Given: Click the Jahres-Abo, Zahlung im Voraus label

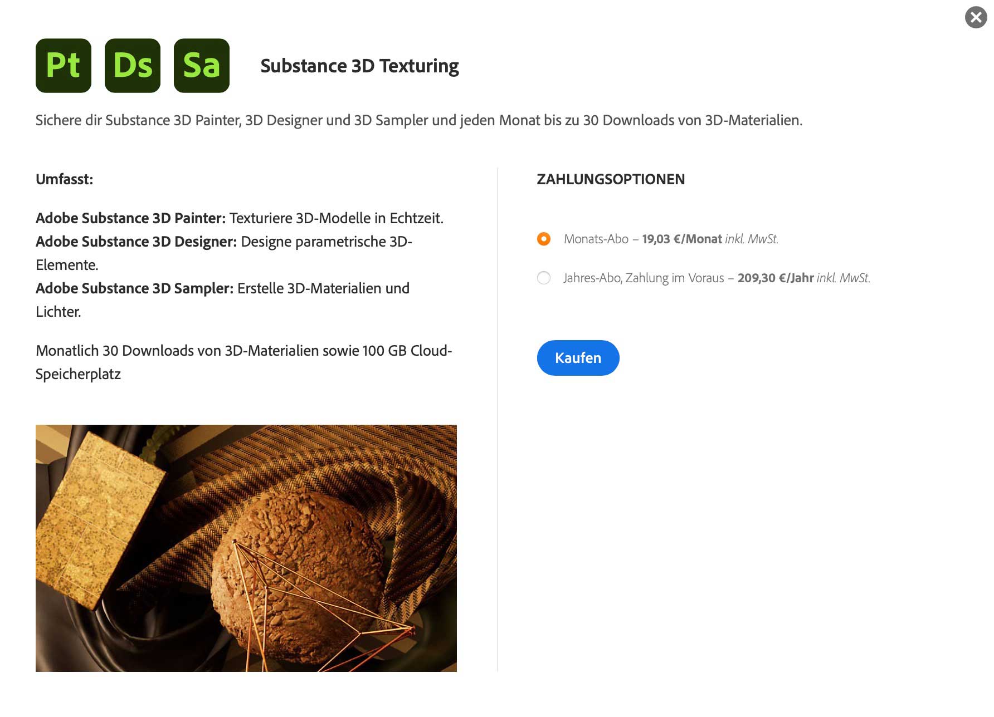Looking at the screenshot, I should [x=644, y=278].
